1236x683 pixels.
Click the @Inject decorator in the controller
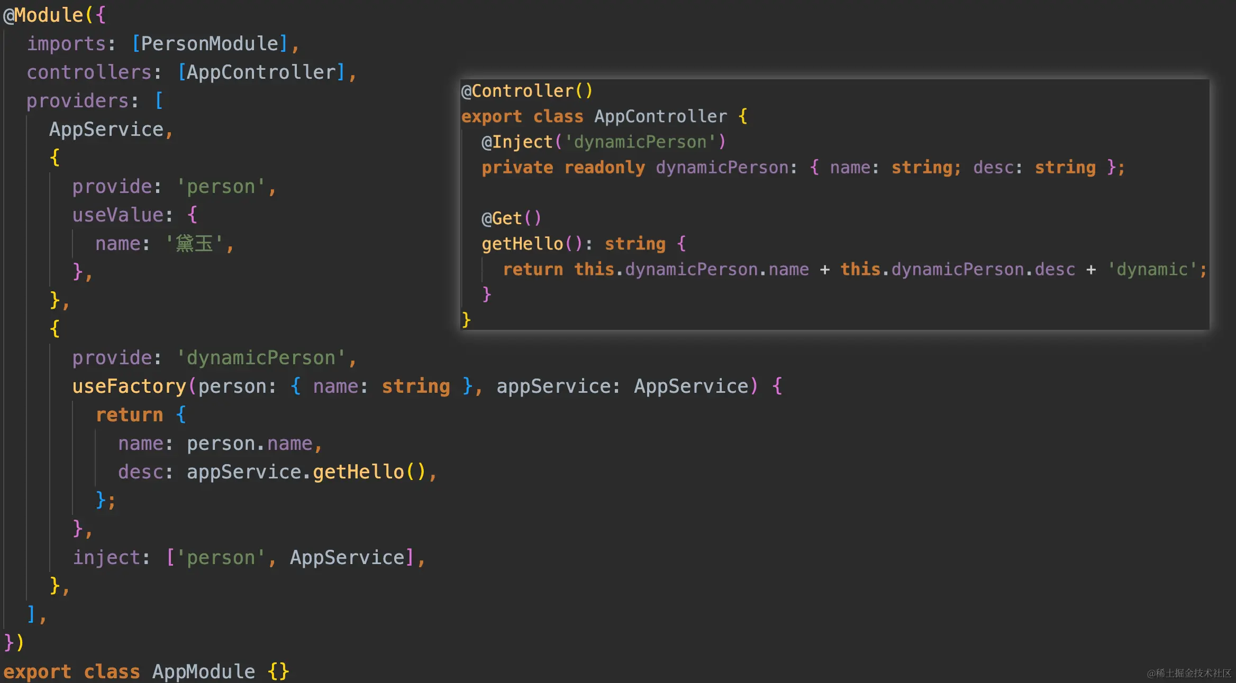pos(517,142)
